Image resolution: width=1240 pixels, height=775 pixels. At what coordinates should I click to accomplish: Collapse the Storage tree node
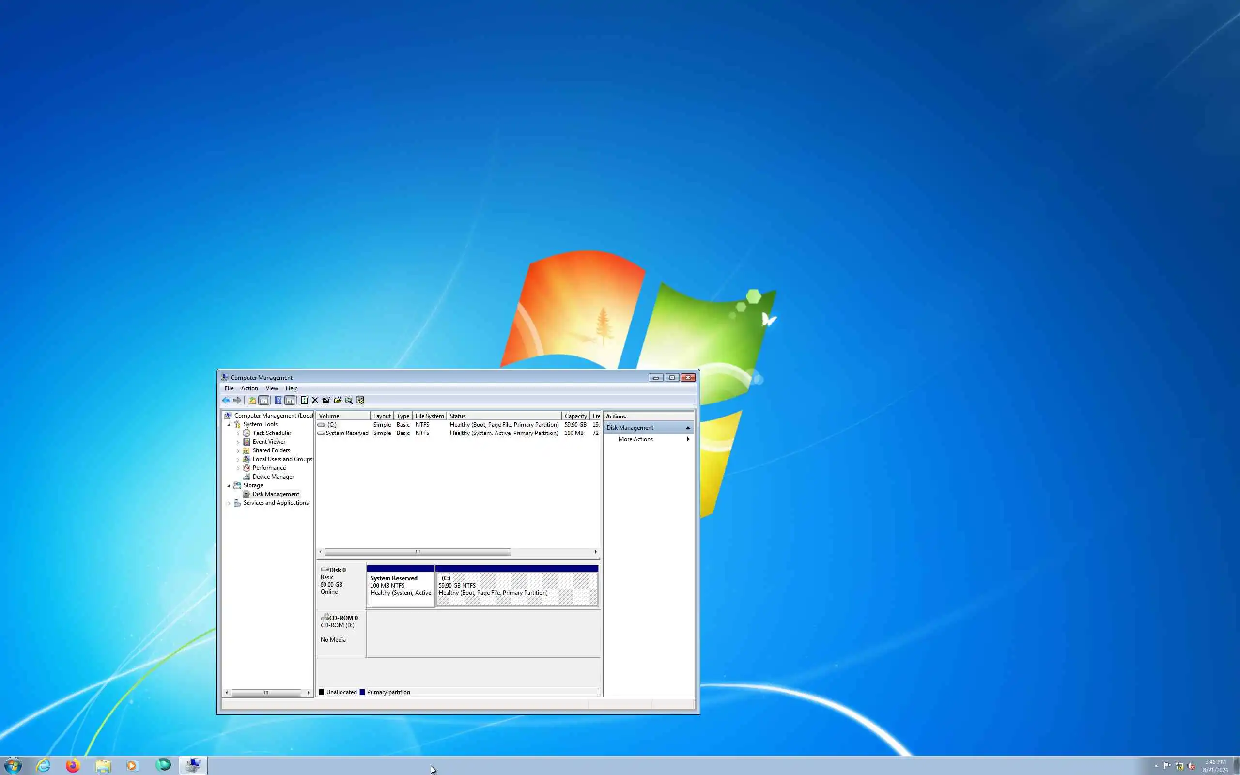point(229,485)
